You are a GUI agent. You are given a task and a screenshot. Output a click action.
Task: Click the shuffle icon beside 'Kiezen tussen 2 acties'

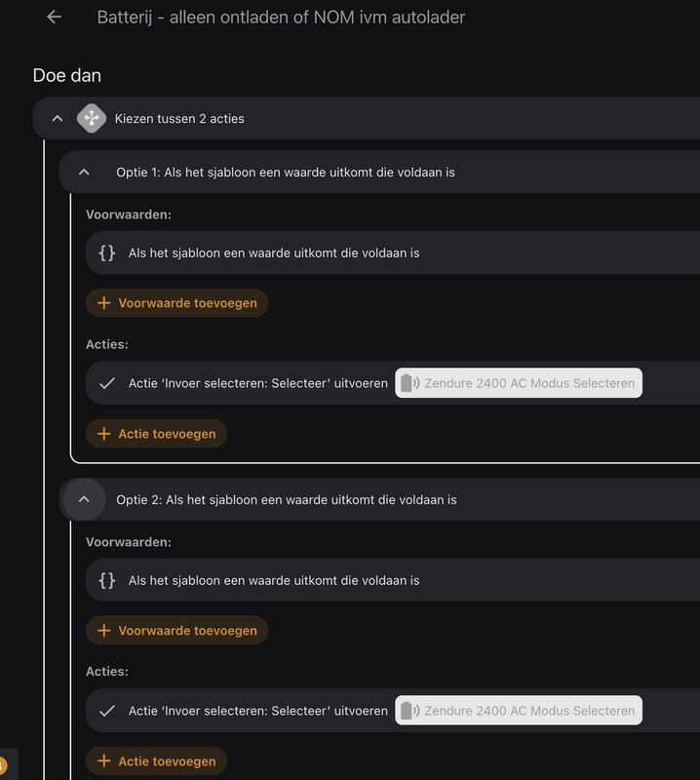[92, 118]
